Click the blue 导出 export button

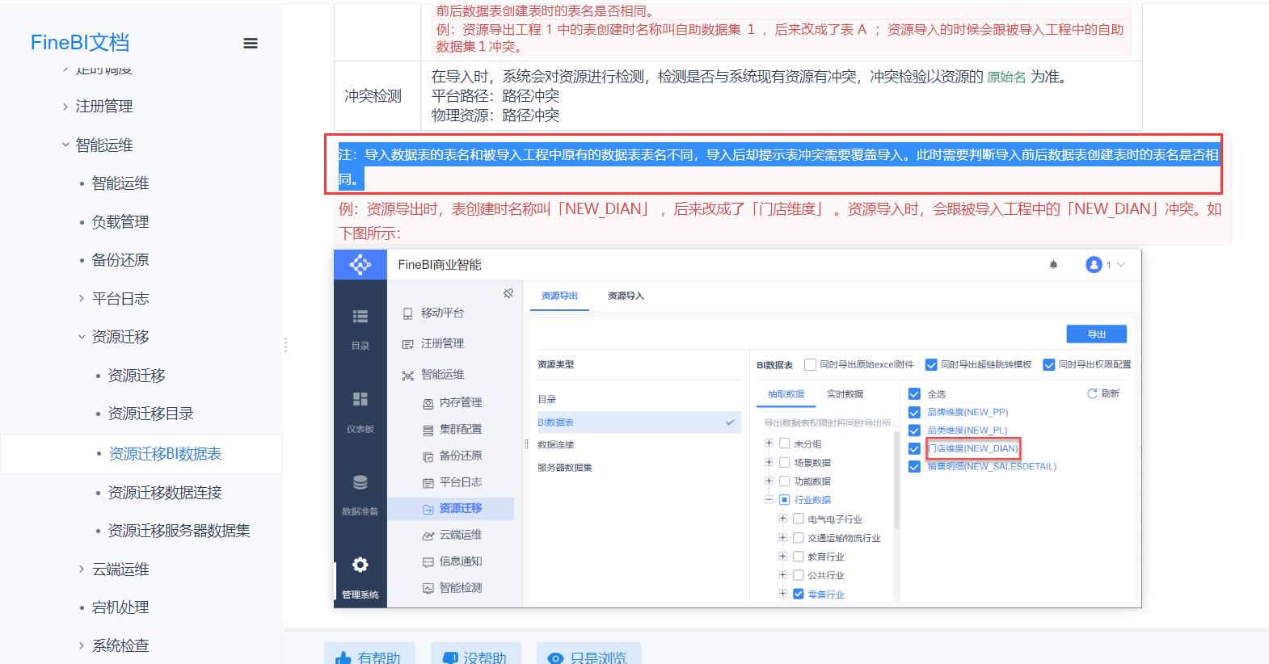click(1096, 334)
